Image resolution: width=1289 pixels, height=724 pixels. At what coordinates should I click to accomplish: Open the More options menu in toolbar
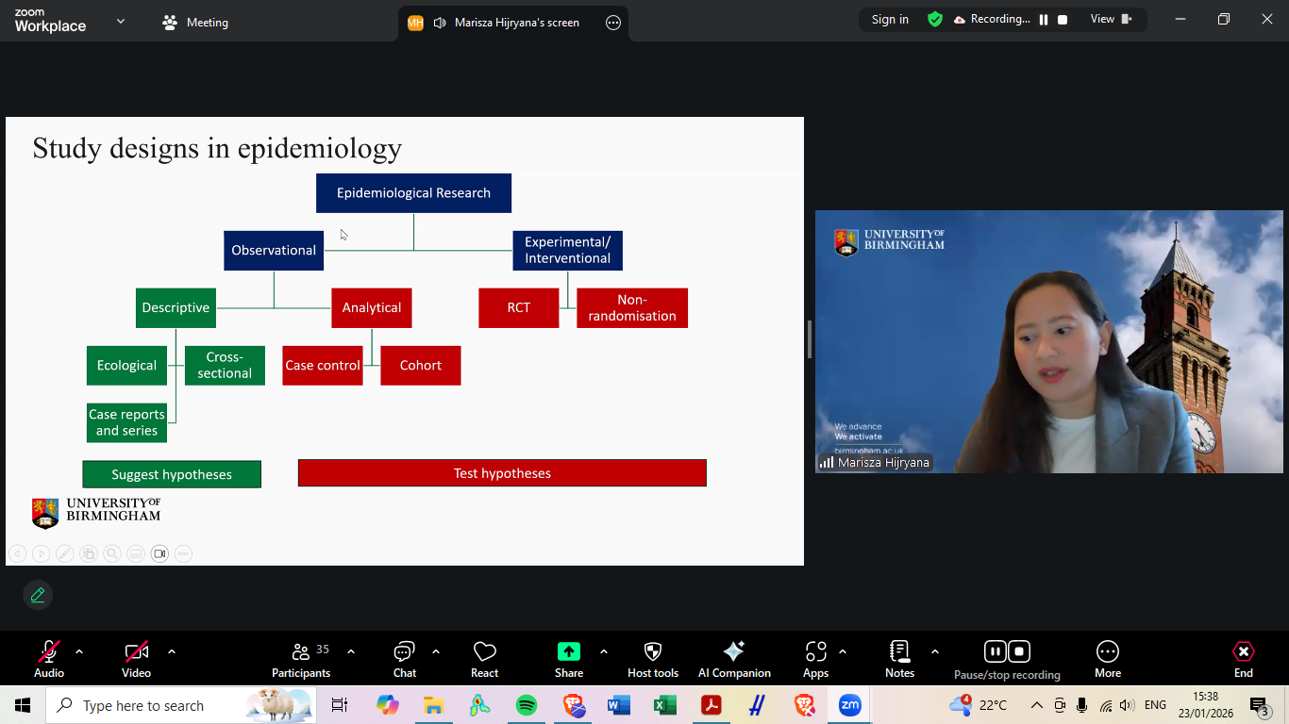[1108, 658]
